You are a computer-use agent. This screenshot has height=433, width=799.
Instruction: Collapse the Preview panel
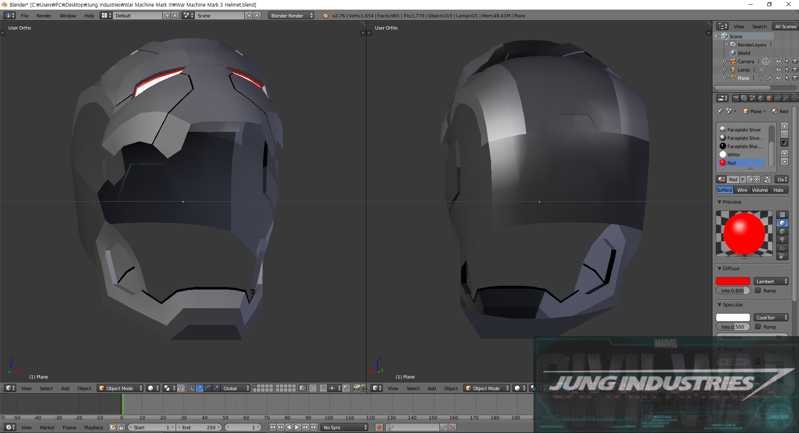pos(720,202)
